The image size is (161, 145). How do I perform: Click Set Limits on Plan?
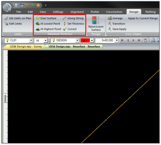(18, 18)
